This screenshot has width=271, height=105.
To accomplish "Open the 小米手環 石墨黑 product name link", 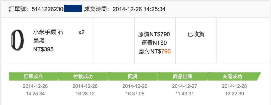I will click(48, 37).
